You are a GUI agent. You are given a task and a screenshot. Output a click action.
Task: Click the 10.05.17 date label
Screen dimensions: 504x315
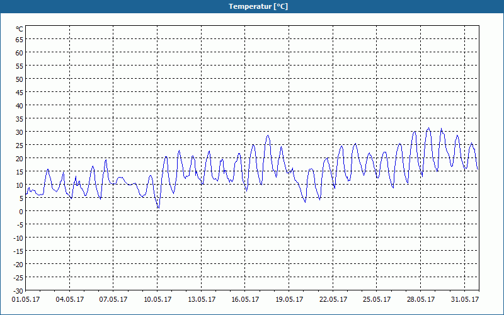(x=157, y=300)
